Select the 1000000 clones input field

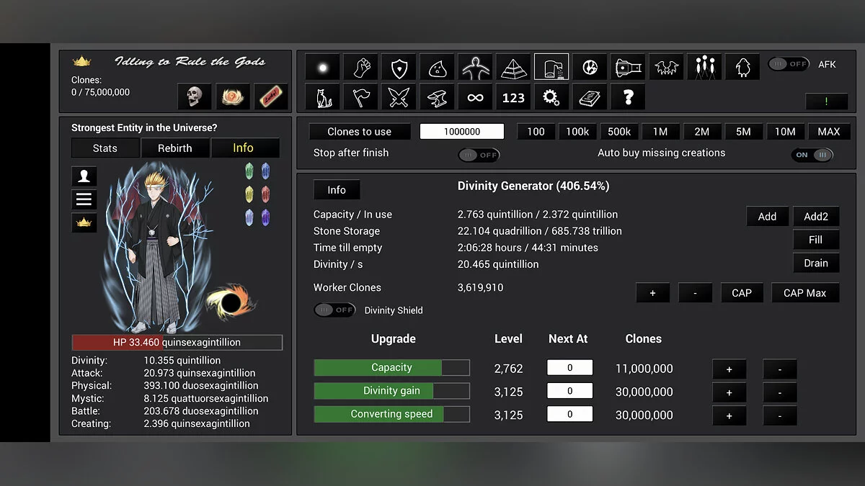[462, 131]
